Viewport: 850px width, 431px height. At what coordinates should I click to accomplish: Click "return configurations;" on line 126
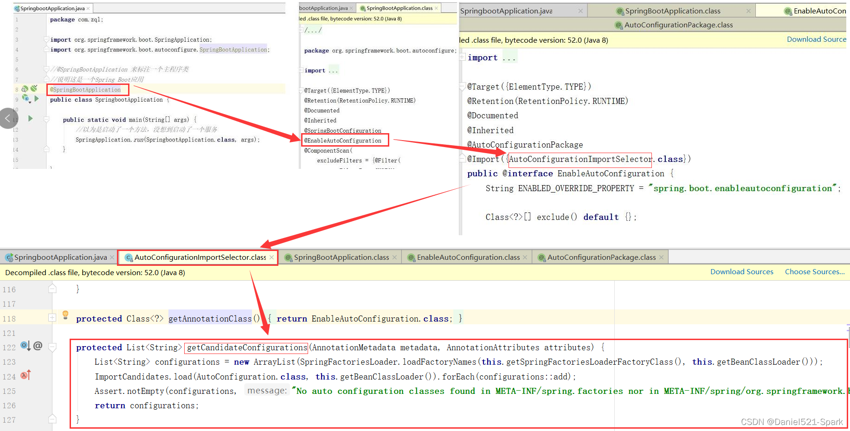coord(147,405)
